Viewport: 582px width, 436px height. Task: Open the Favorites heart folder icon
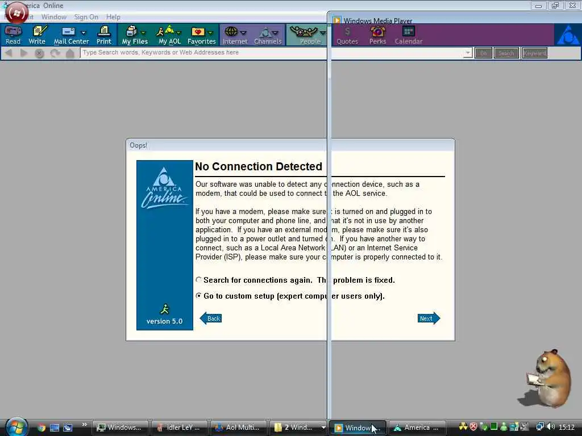pyautogui.click(x=198, y=32)
